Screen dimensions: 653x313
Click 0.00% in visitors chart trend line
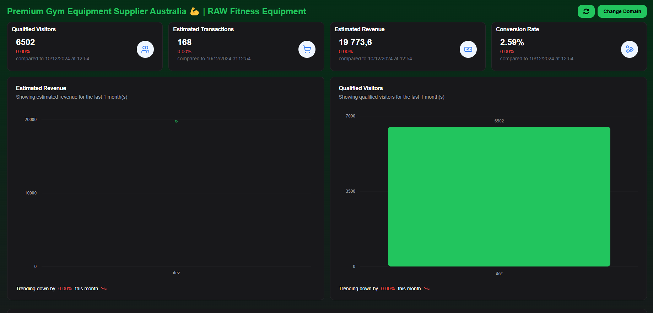(388, 289)
